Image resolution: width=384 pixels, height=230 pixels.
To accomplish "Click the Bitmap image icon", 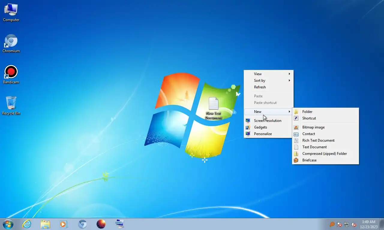I will [x=296, y=127].
